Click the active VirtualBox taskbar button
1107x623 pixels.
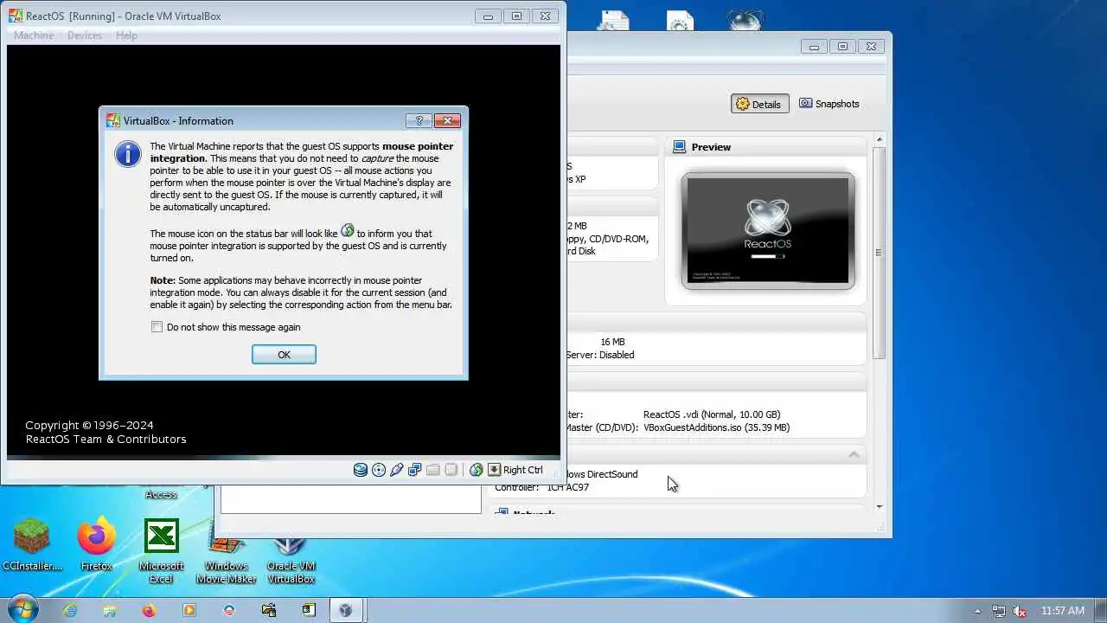point(346,610)
